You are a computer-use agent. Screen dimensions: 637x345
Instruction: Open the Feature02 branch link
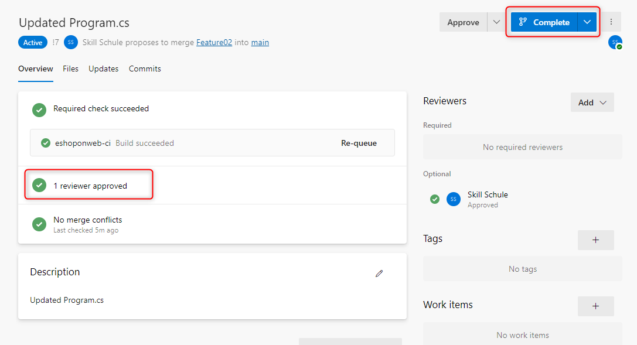(214, 42)
